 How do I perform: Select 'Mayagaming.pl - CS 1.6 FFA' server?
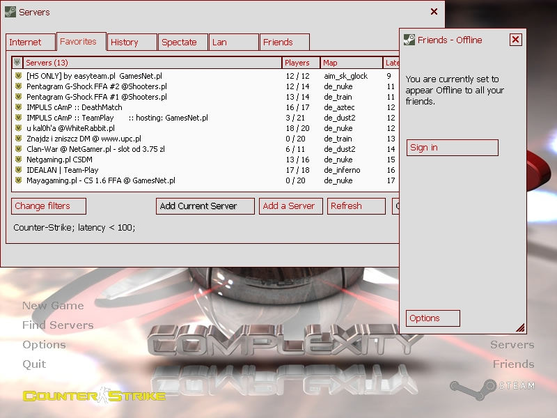[205, 180]
